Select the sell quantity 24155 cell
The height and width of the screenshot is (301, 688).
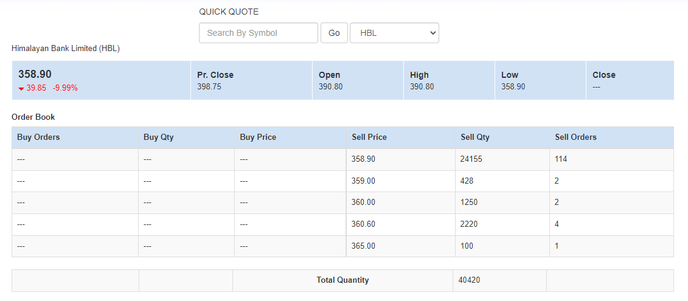471,159
